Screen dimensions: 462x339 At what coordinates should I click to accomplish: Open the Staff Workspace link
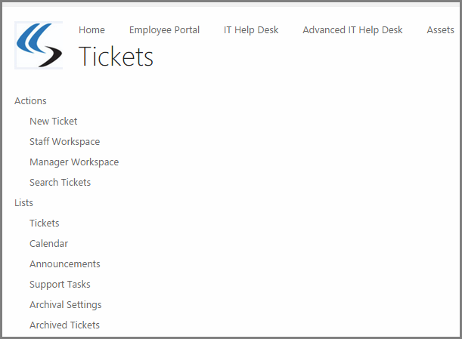[x=64, y=142]
